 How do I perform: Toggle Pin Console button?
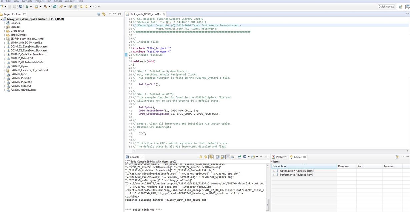[239, 157]
